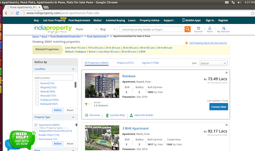Collapse the Localities section

[x=73, y=69]
